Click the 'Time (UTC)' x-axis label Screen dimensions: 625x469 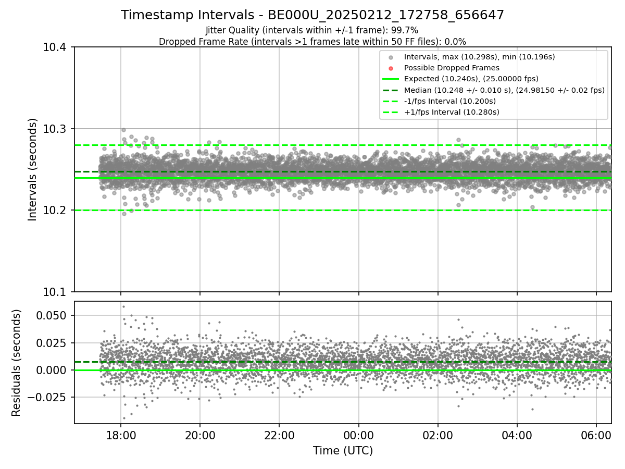coord(343,451)
